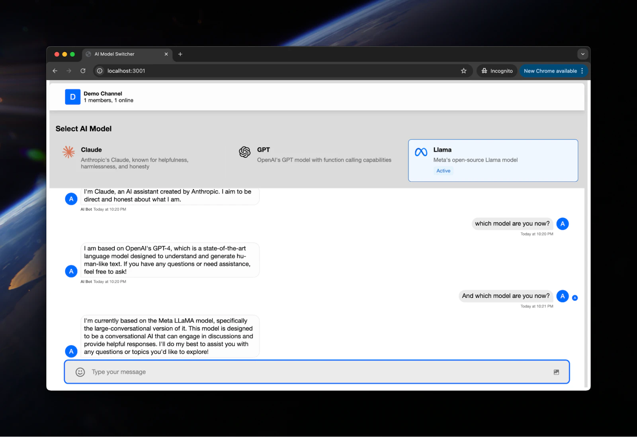Click the message about OpenAI's GPT-4

point(170,260)
